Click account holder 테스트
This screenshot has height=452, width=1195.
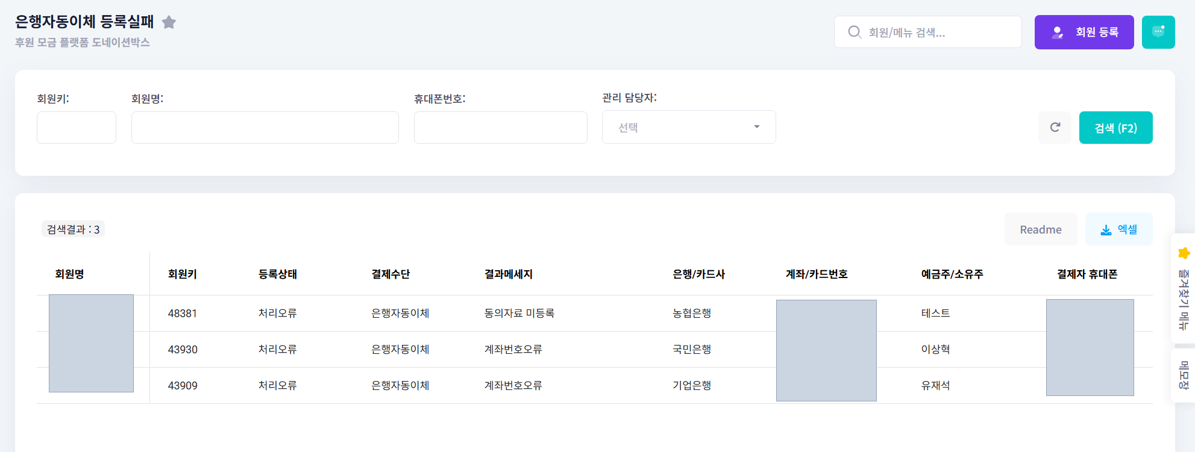click(x=935, y=314)
